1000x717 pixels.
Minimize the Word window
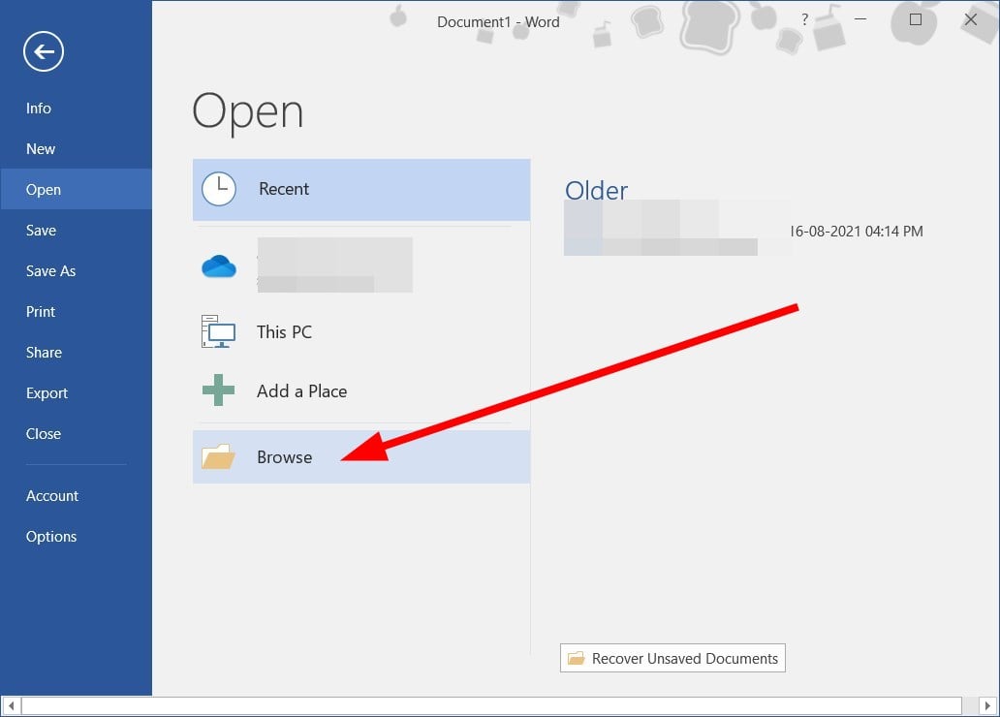[860, 19]
